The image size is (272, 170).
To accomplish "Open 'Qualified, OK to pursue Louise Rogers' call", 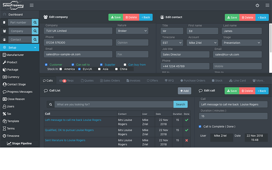I will click(x=69, y=130).
